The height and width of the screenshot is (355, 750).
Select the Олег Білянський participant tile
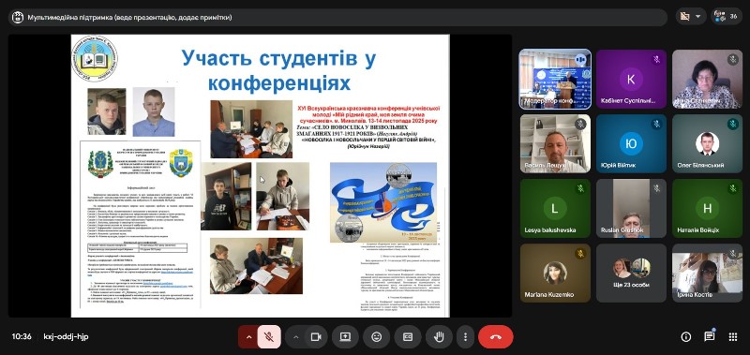707,143
